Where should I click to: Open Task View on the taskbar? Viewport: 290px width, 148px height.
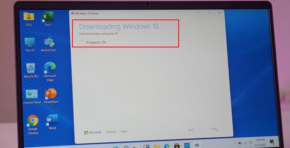[136, 147]
